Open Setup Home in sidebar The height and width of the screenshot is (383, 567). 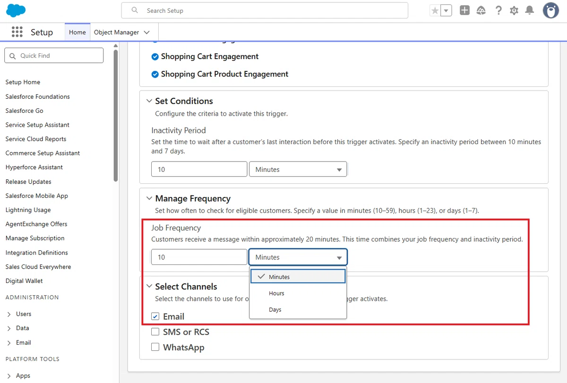[23, 82]
